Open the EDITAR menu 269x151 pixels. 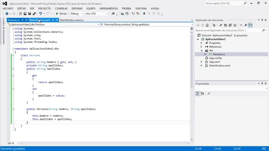(21, 8)
